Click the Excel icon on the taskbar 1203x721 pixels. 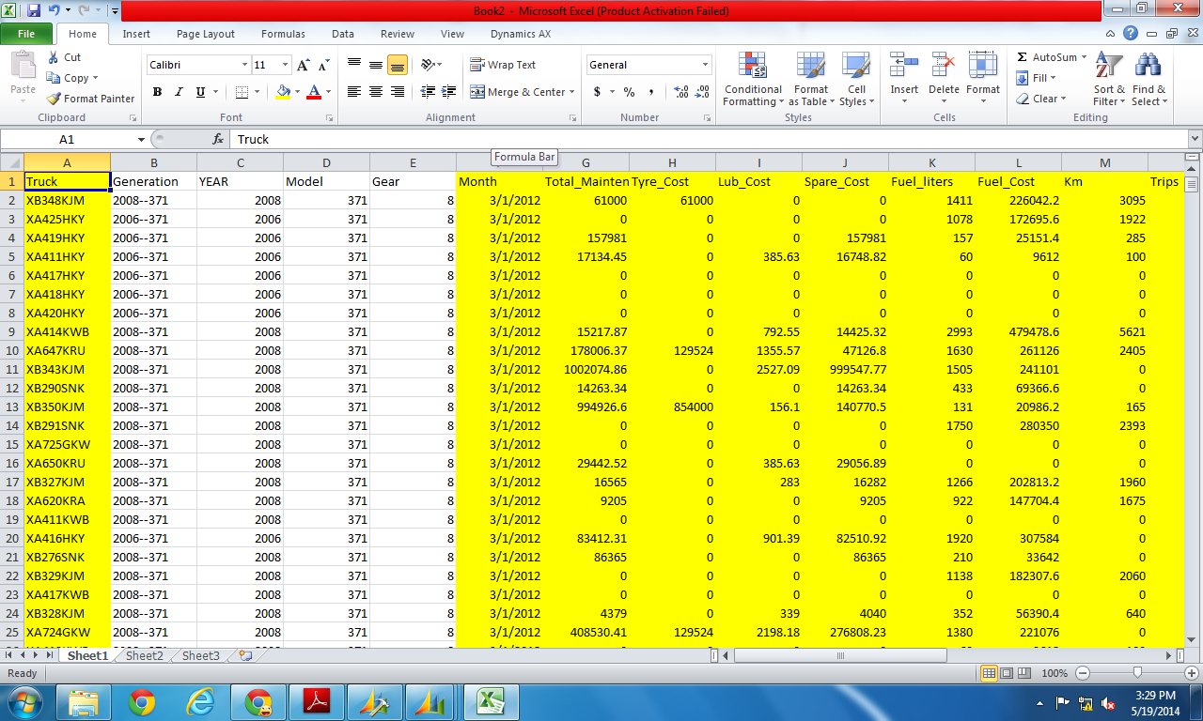490,701
